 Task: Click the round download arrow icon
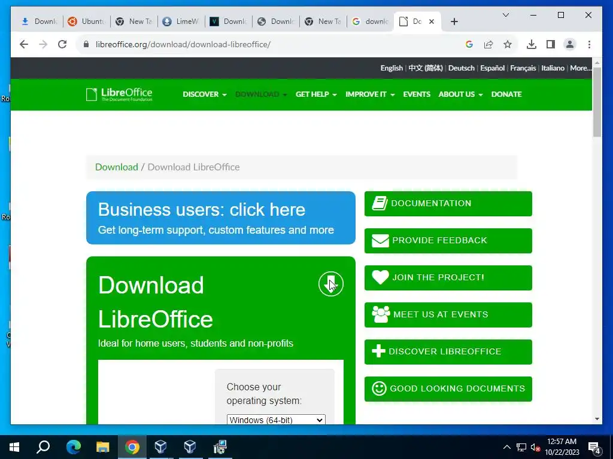(x=330, y=284)
